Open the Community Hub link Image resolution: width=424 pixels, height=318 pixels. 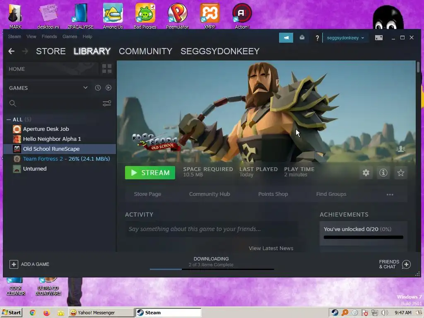210,194
